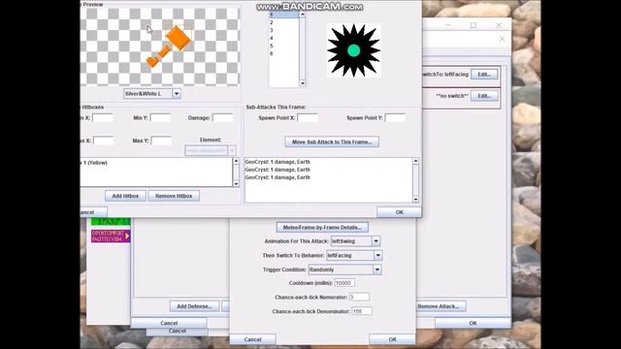Click the hitbox list scroll-up arrow
The image size is (621, 349).
(x=236, y=161)
